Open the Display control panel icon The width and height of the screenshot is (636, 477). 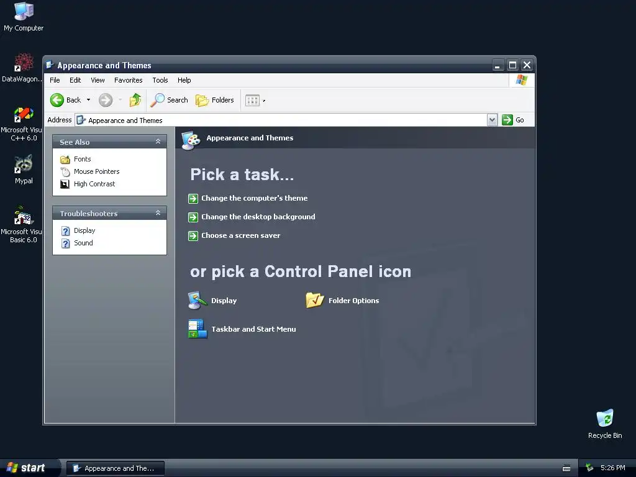(198, 301)
